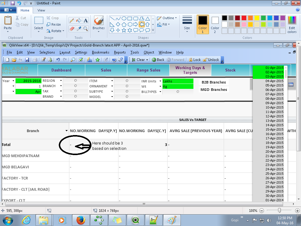Choose the Right triangle shape
This screenshot has height=226, width=301.
[x=112, y=24]
